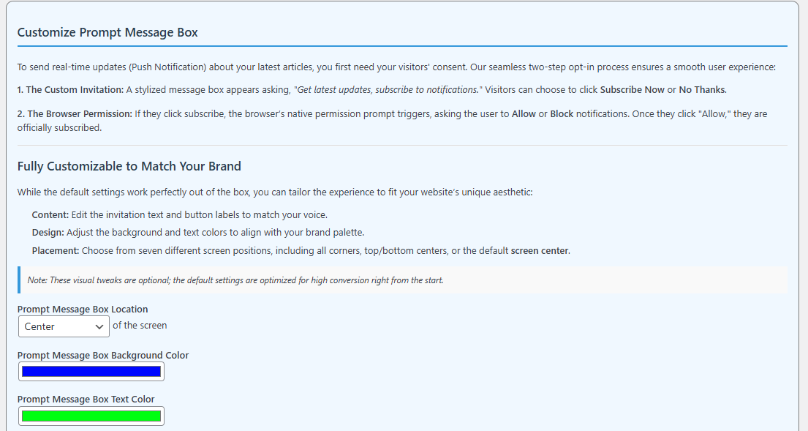Click the bold Allow text
This screenshot has width=808, height=431.
coord(524,114)
